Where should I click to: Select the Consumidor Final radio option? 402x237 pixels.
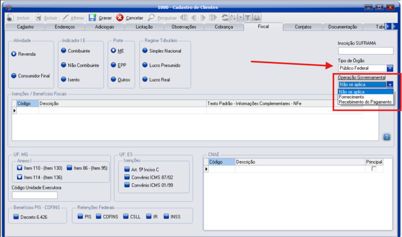[x=14, y=76]
